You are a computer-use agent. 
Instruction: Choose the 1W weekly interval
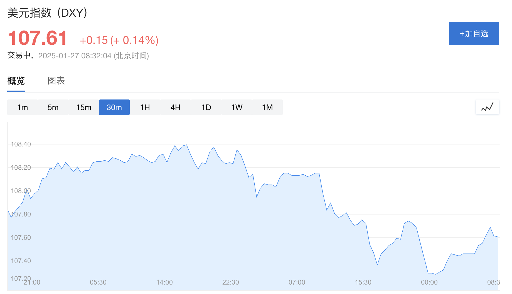pos(237,107)
